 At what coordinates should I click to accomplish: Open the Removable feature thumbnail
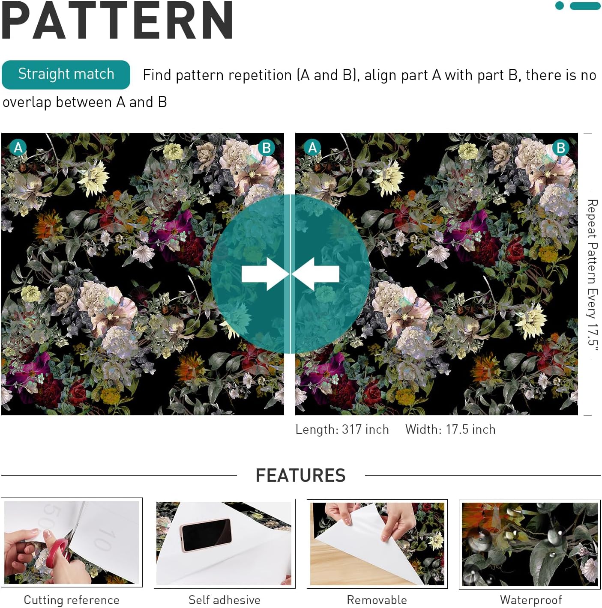[377, 544]
